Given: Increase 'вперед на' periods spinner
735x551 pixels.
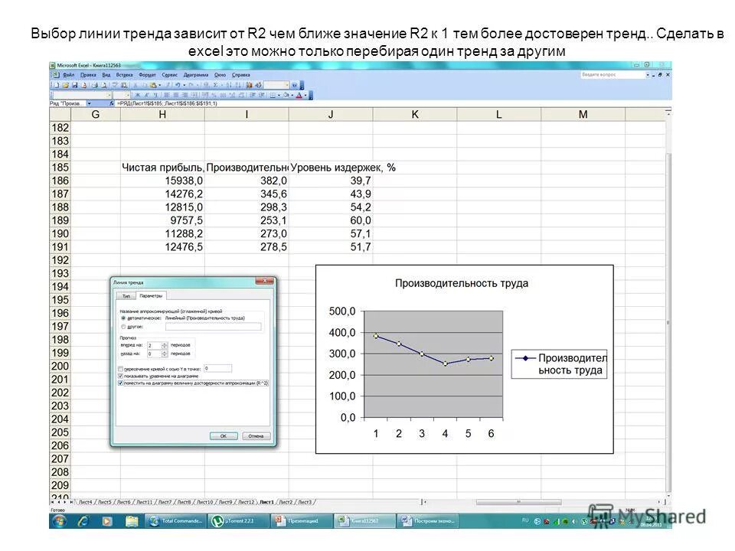Looking at the screenshot, I should coord(165,344).
